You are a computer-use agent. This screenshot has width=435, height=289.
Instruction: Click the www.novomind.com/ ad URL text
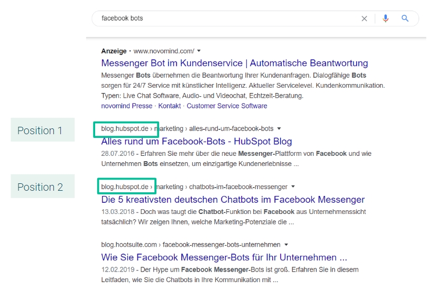pyautogui.click(x=164, y=51)
